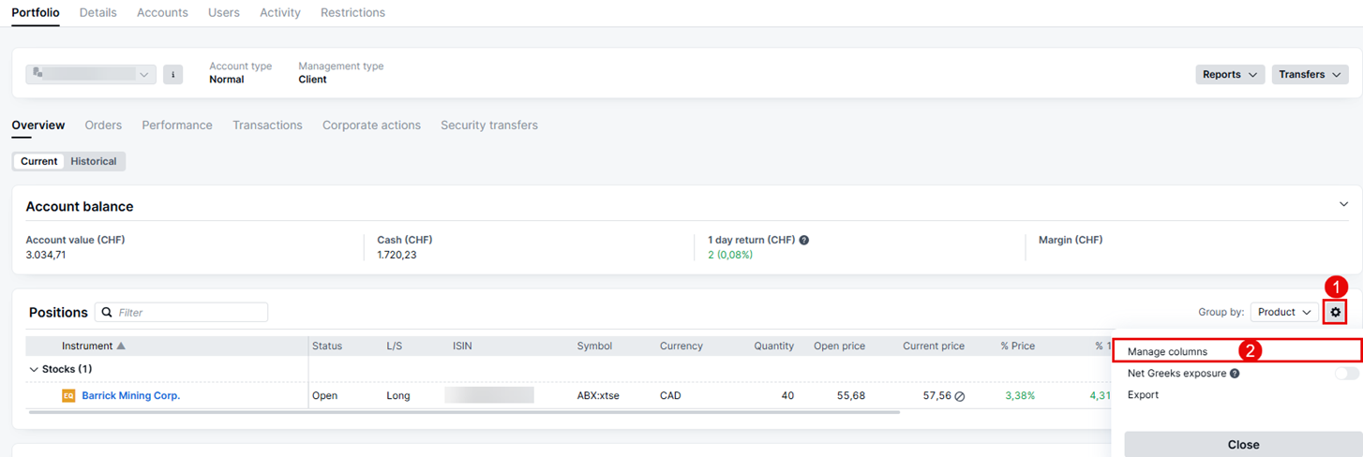
Task: Click the Close button
Action: tap(1243, 445)
